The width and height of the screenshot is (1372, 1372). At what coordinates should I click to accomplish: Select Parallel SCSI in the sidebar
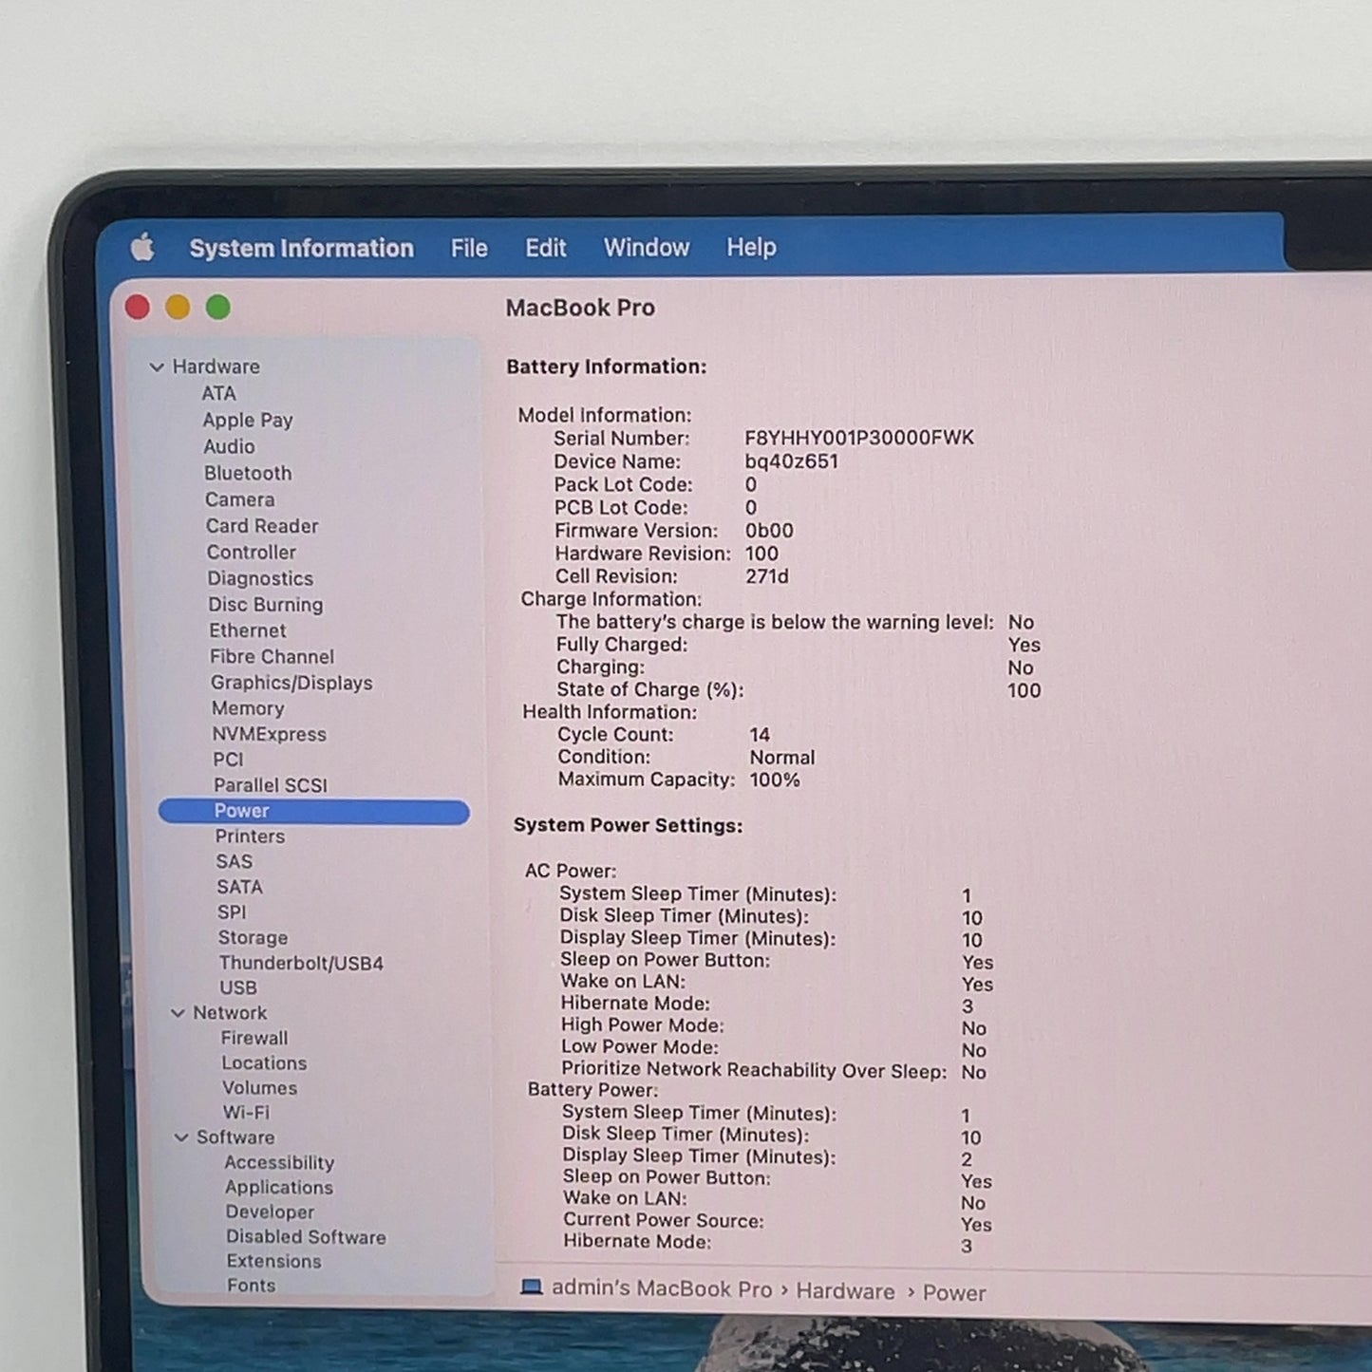[x=271, y=785]
